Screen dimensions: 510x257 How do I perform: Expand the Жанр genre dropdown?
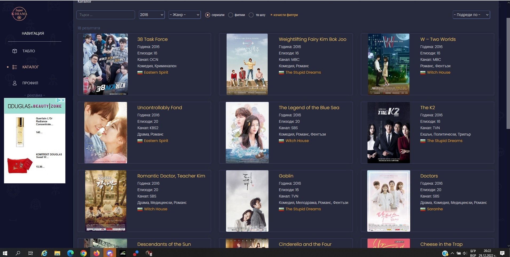point(184,15)
